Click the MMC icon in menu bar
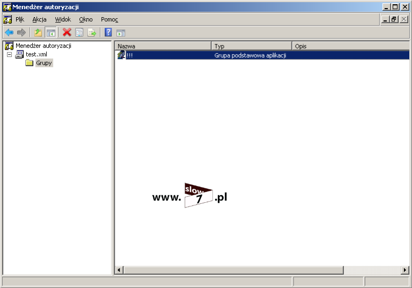Viewport: 412px width, 288px height. (8, 19)
